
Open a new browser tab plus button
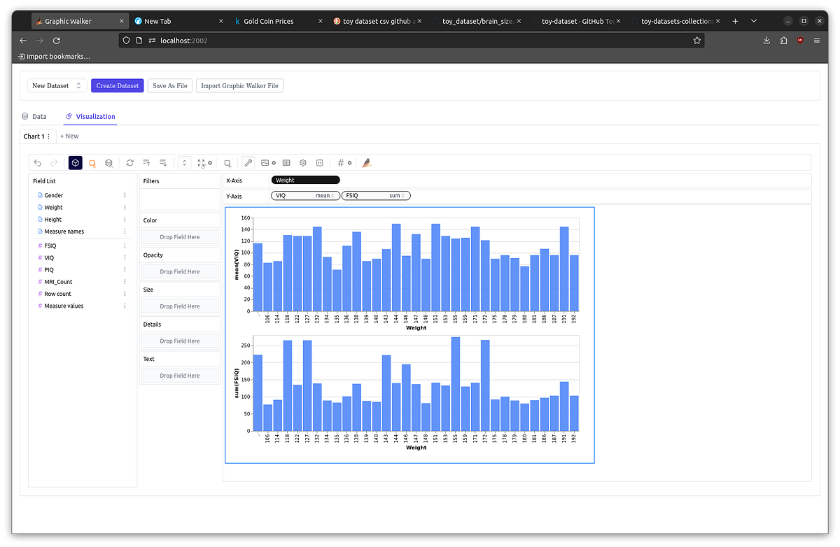735,22
